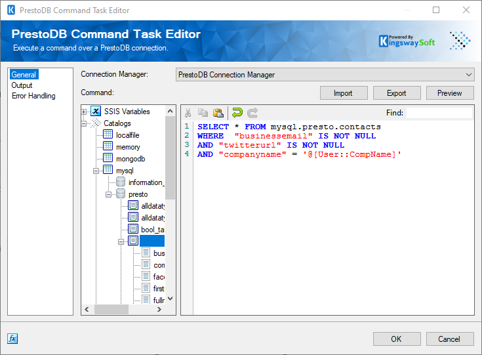482x355 pixels.
Task: Click the bool_ta table icon
Action: 132,229
